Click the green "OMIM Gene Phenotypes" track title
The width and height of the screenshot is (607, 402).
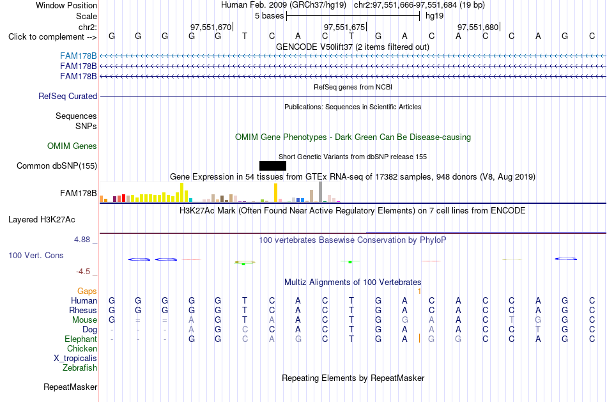click(x=353, y=137)
